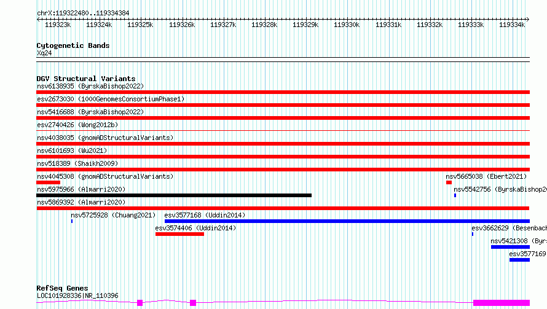Click the blue bar under esv3577169
Image resolution: width=547 pixels, height=309 pixels.
(519, 260)
